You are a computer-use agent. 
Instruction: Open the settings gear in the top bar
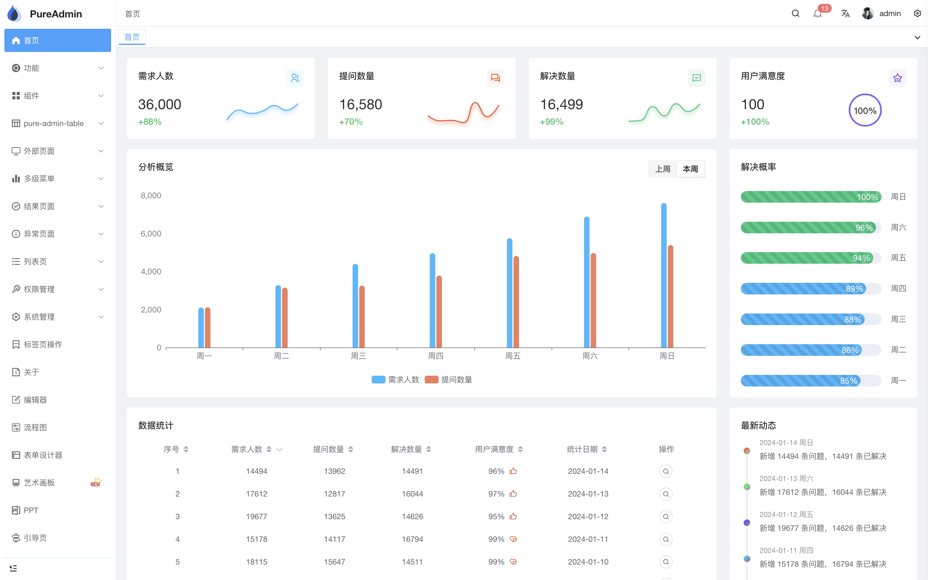pyautogui.click(x=917, y=14)
